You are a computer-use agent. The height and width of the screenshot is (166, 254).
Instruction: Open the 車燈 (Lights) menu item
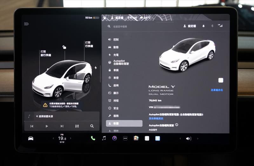[113, 78]
